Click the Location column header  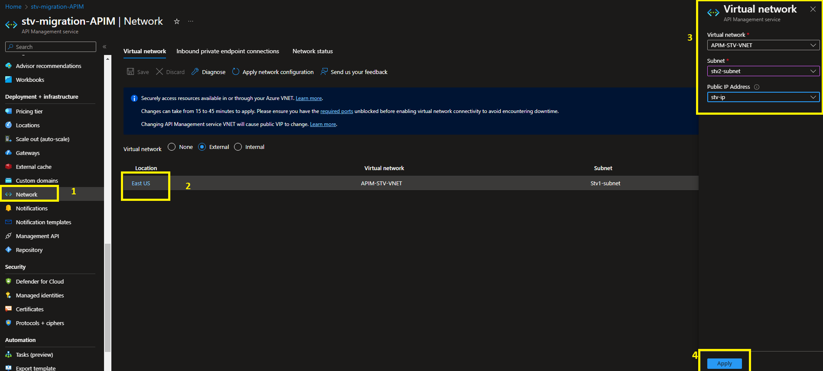coord(146,168)
